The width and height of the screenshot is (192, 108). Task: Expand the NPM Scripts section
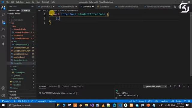[x=14, y=98]
